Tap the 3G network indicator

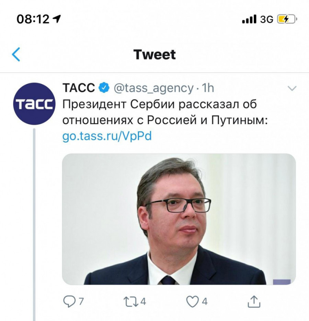click(267, 19)
